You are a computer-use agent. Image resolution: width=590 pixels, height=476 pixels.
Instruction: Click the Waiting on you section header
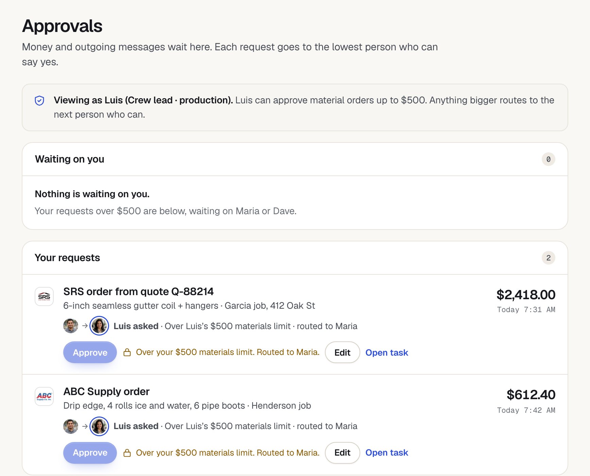295,159
